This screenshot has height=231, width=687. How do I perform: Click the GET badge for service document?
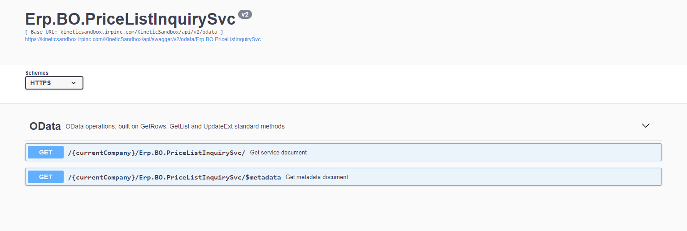tap(46, 152)
